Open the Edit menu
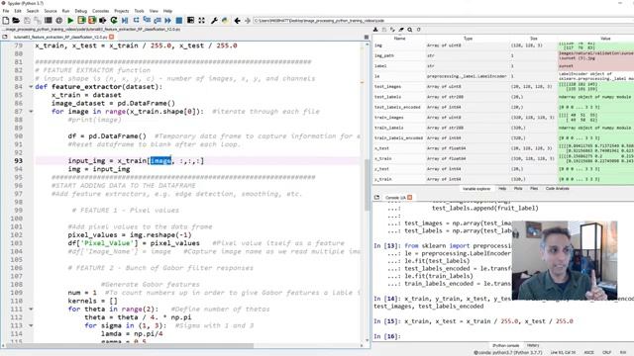The width and height of the screenshot is (634, 356). click(18, 11)
